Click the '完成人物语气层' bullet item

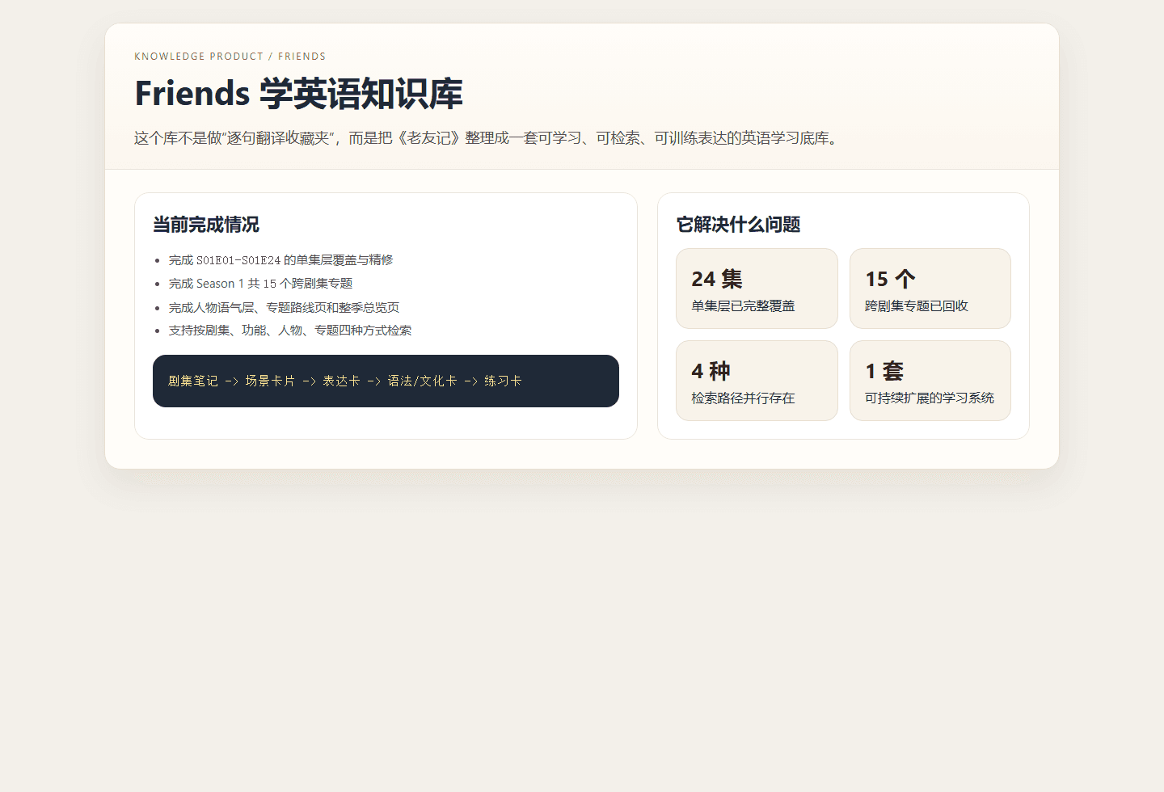pos(284,307)
